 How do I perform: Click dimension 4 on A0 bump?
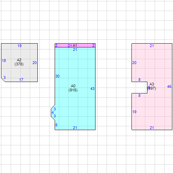tap(53, 112)
